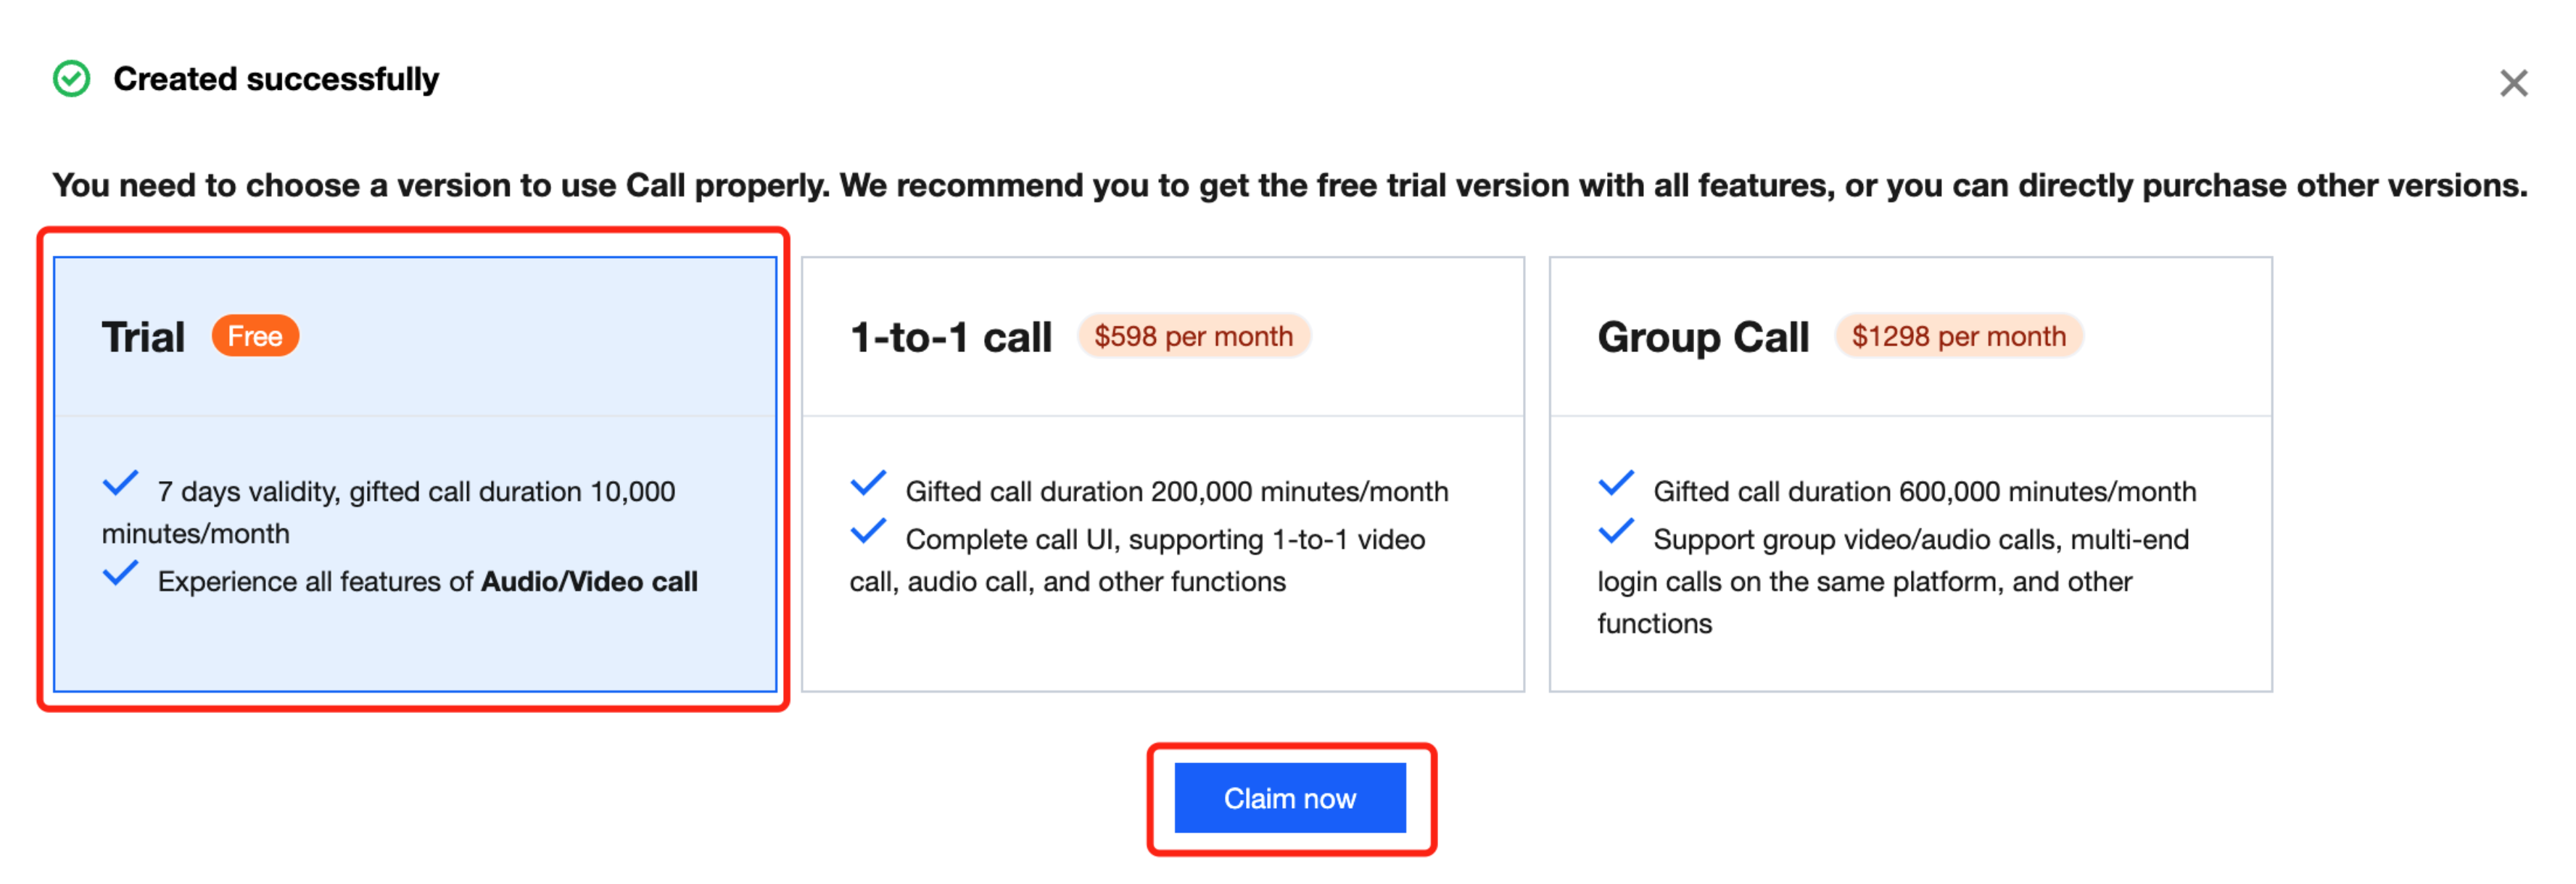This screenshot has height=884, width=2576.
Task: Choose the 1-to-1 call plan heading
Action: (x=950, y=338)
